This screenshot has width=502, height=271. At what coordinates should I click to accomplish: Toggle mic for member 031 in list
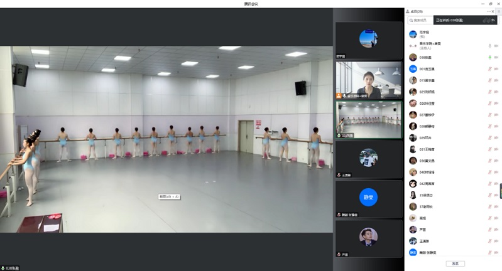tap(489, 149)
